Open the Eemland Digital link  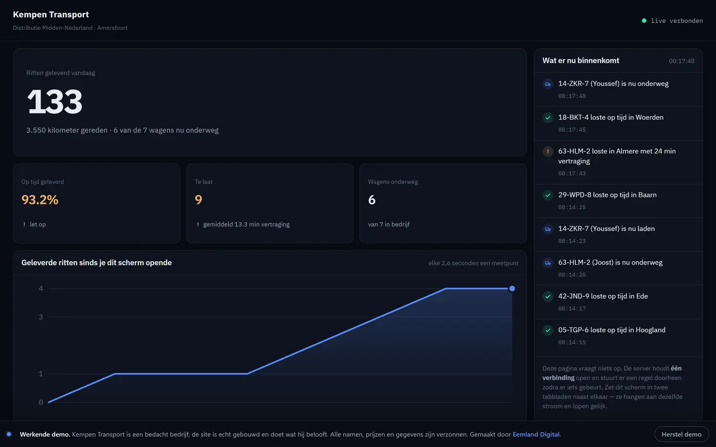tap(536, 434)
